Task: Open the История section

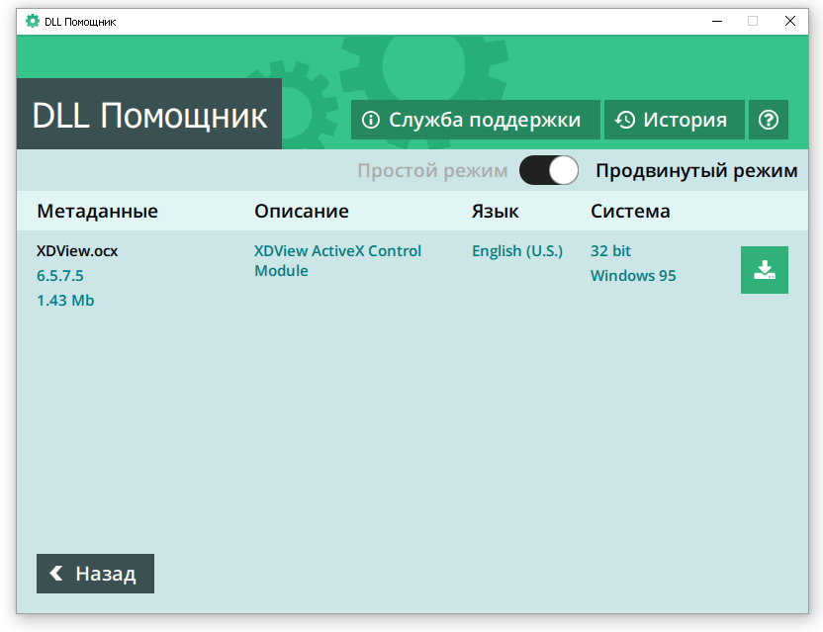Action: (674, 119)
